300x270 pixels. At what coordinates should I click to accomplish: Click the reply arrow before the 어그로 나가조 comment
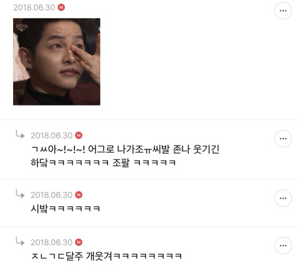[20, 134]
